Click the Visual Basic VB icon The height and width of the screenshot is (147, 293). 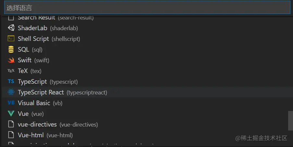(x=11, y=103)
